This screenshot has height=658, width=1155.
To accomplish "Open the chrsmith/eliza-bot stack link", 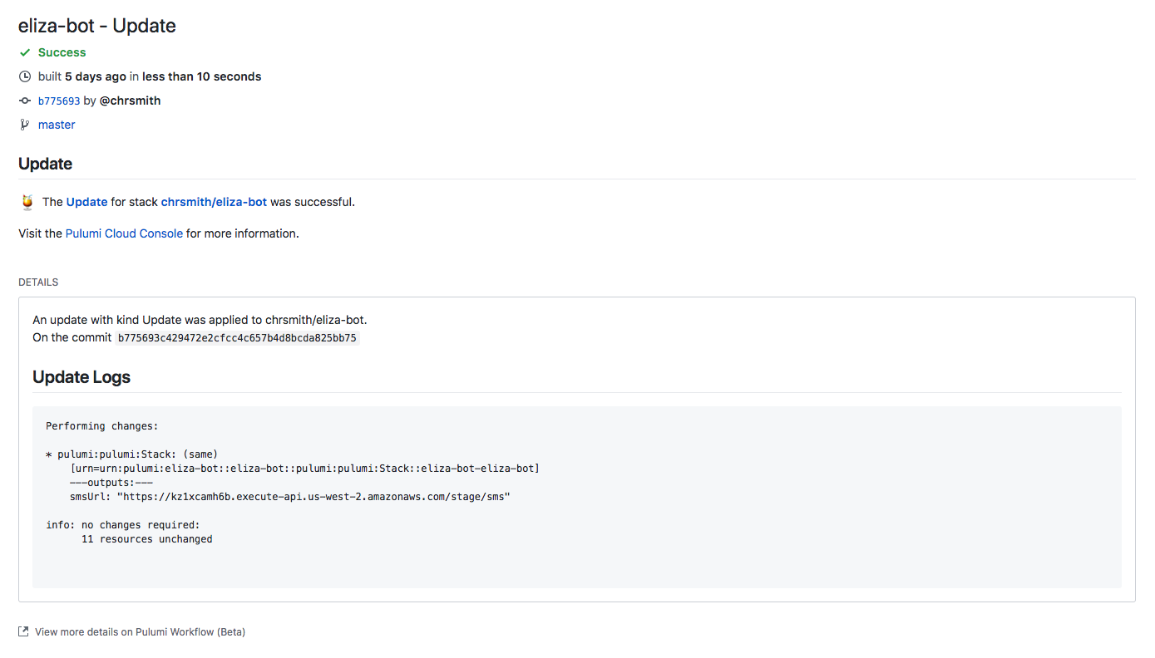I will tap(215, 201).
